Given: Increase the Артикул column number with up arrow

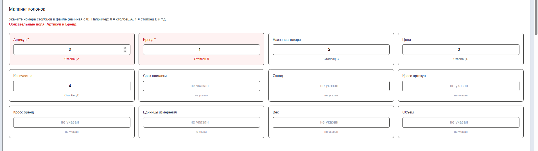Looking at the screenshot, I should pyautogui.click(x=125, y=48).
